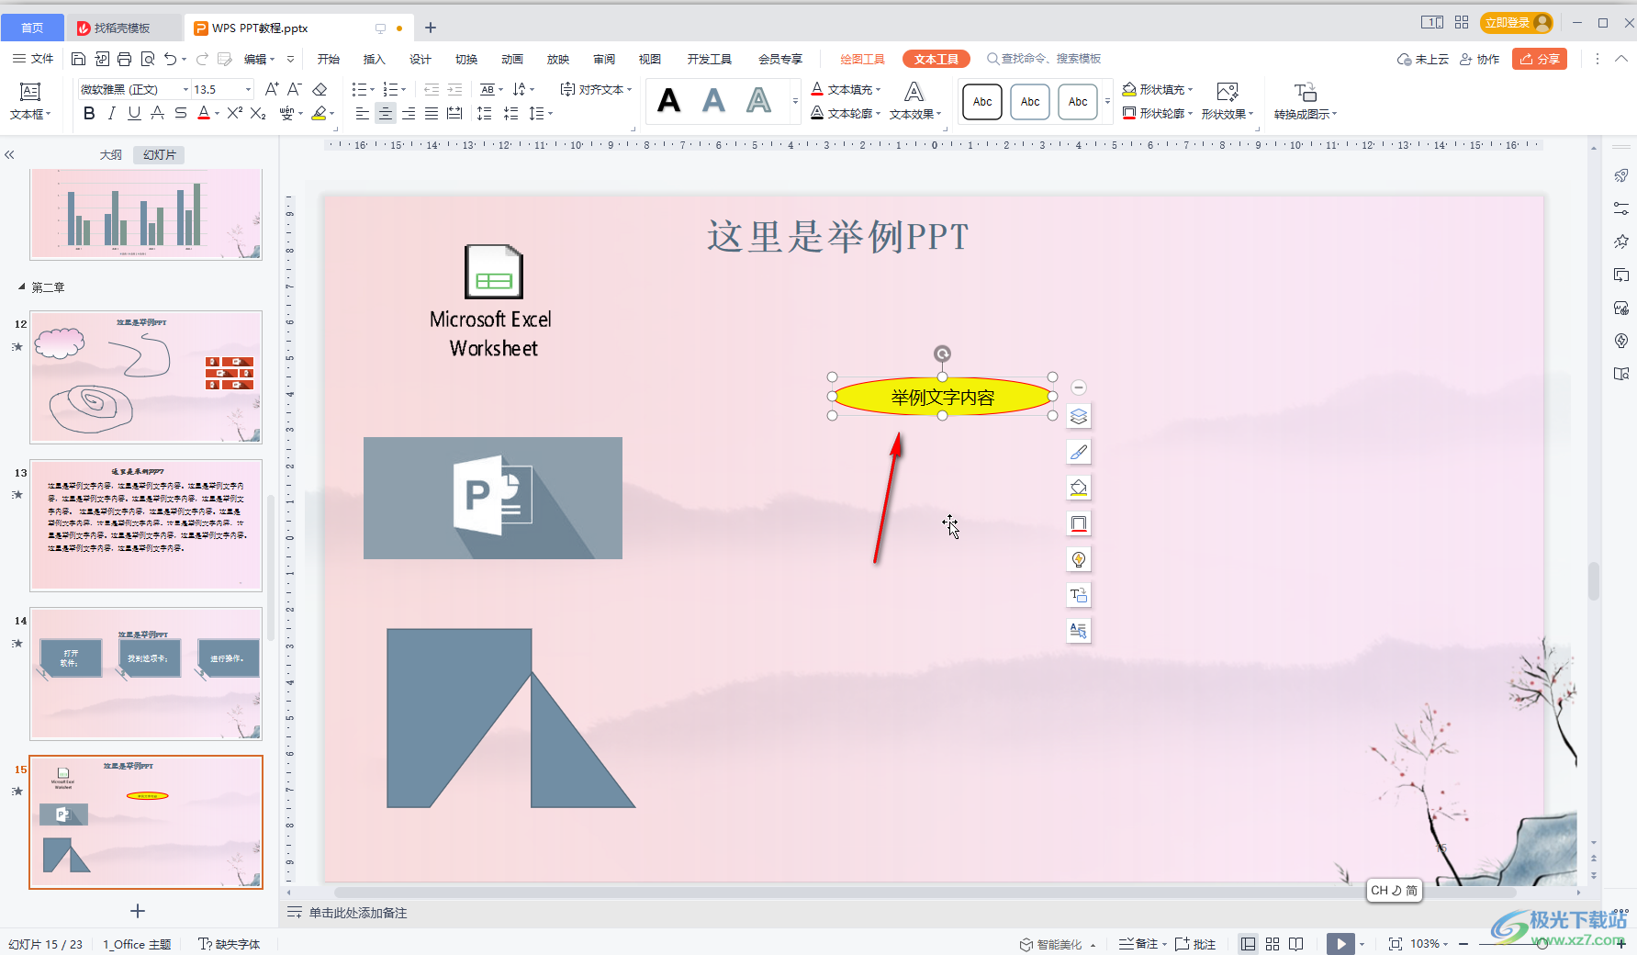Open the Shape Outline (形状轮廓) dropdown
The width and height of the screenshot is (1637, 955).
[x=1158, y=113]
